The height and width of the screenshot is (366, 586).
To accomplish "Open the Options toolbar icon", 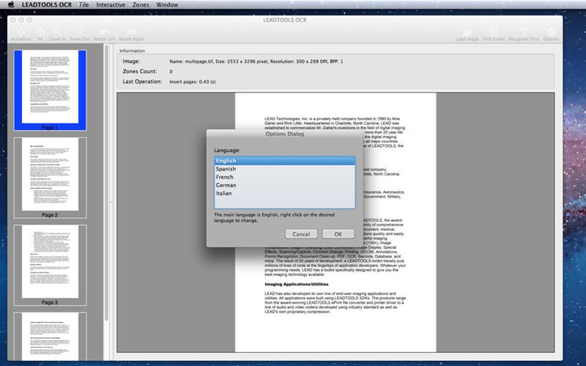I will (550, 35).
